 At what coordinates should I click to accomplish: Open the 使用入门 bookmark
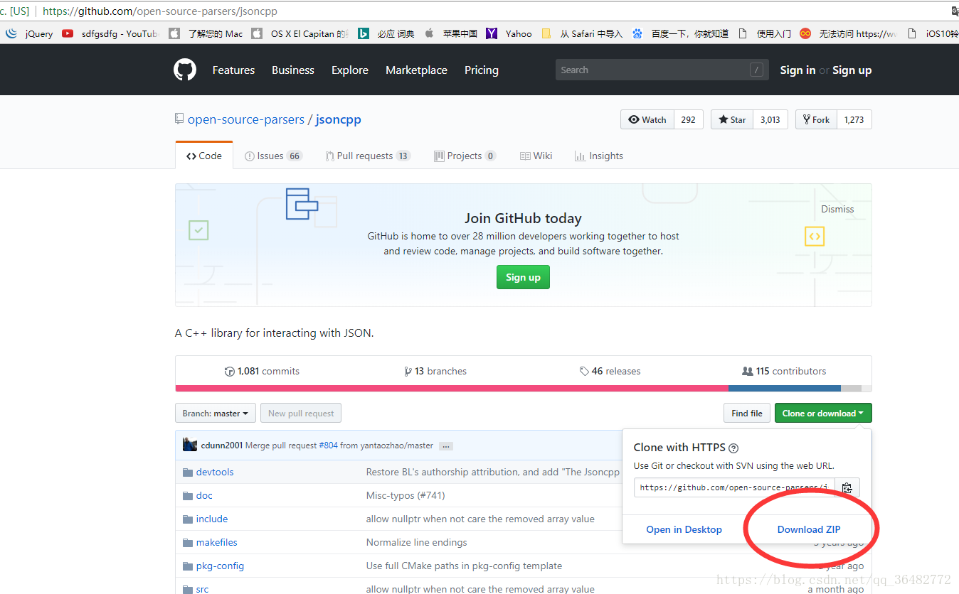point(765,33)
